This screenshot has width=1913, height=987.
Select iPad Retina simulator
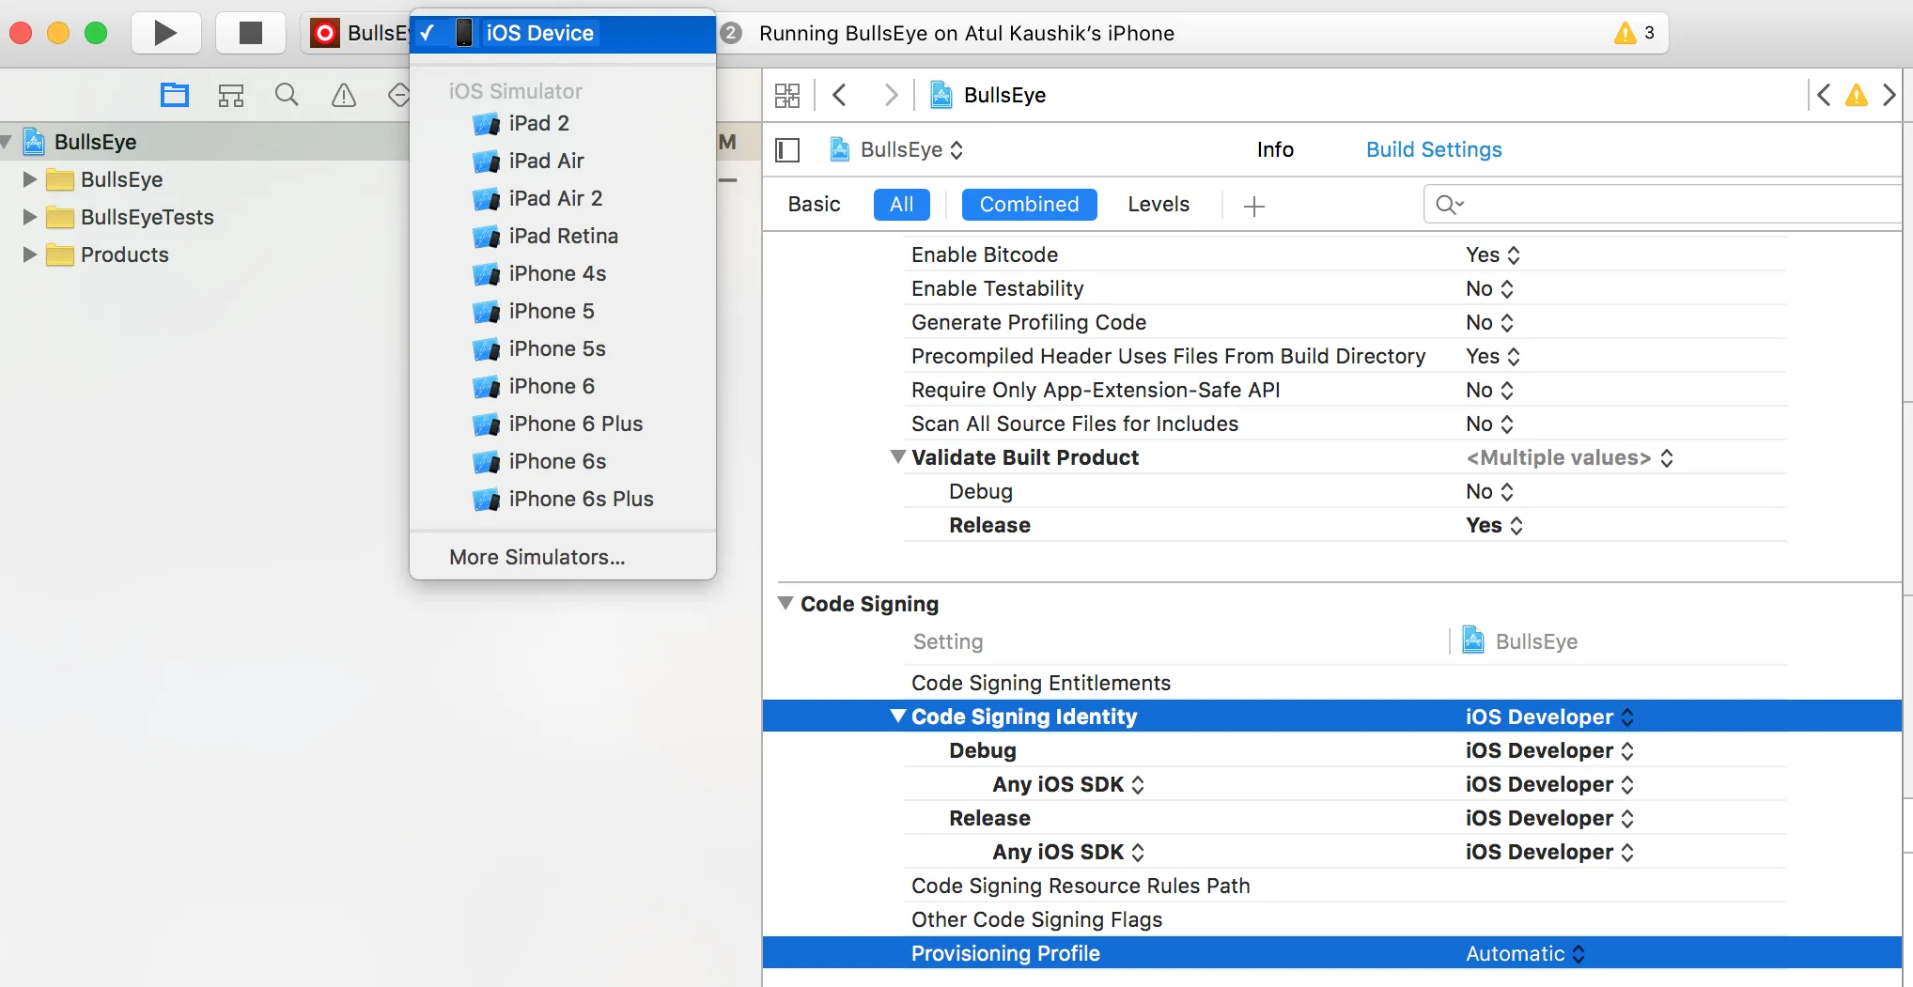563,236
